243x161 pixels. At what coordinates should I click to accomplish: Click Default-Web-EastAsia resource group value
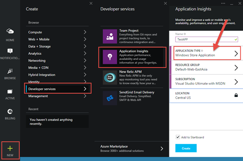(x=191, y=69)
